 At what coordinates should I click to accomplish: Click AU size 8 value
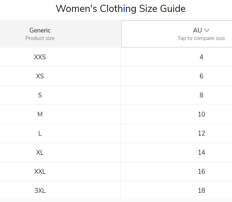[x=201, y=95]
